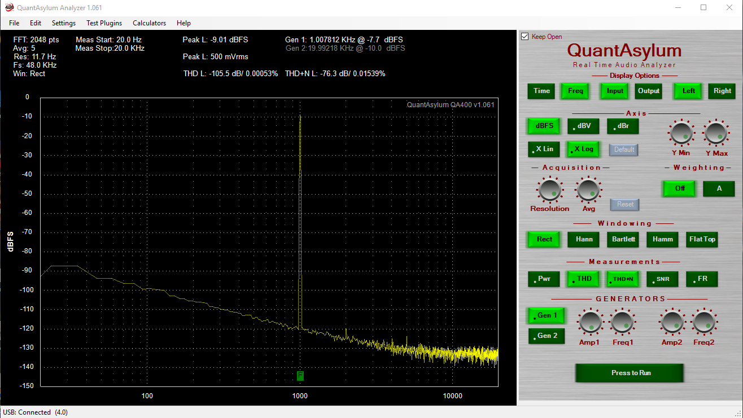Toggle the Keep Open checkbox
Screen dimensions: 743x418
[x=525, y=37]
